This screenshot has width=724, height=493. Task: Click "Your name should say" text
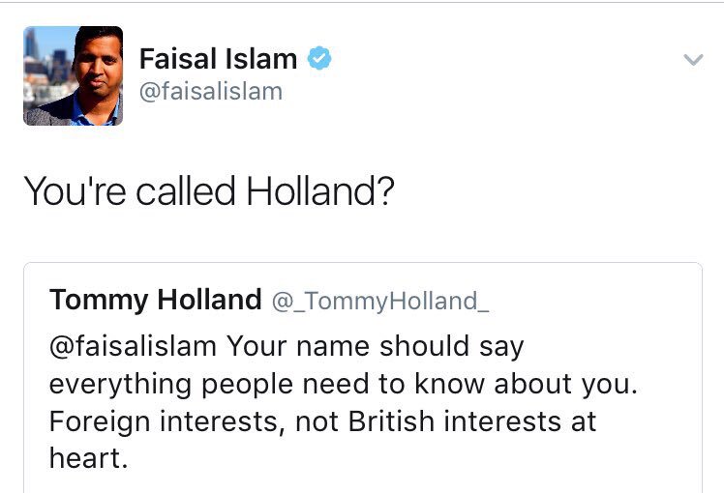point(374,346)
